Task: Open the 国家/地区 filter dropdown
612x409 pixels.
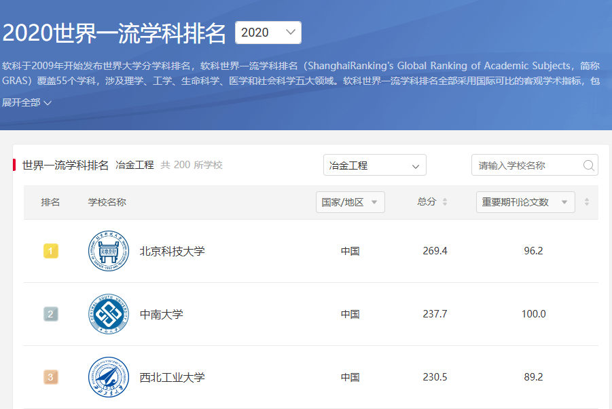Action: (350, 202)
